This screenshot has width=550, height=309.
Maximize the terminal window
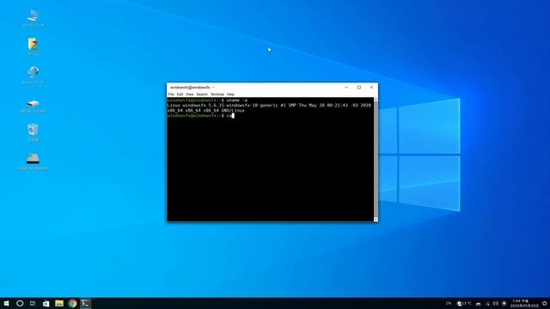359,88
